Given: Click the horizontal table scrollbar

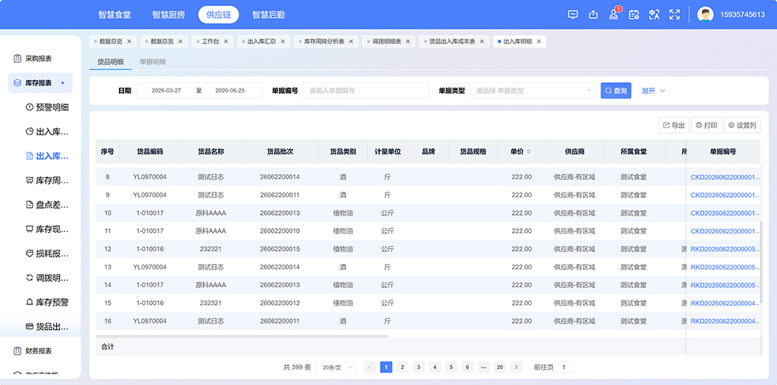Looking at the screenshot, I should click(x=242, y=336).
